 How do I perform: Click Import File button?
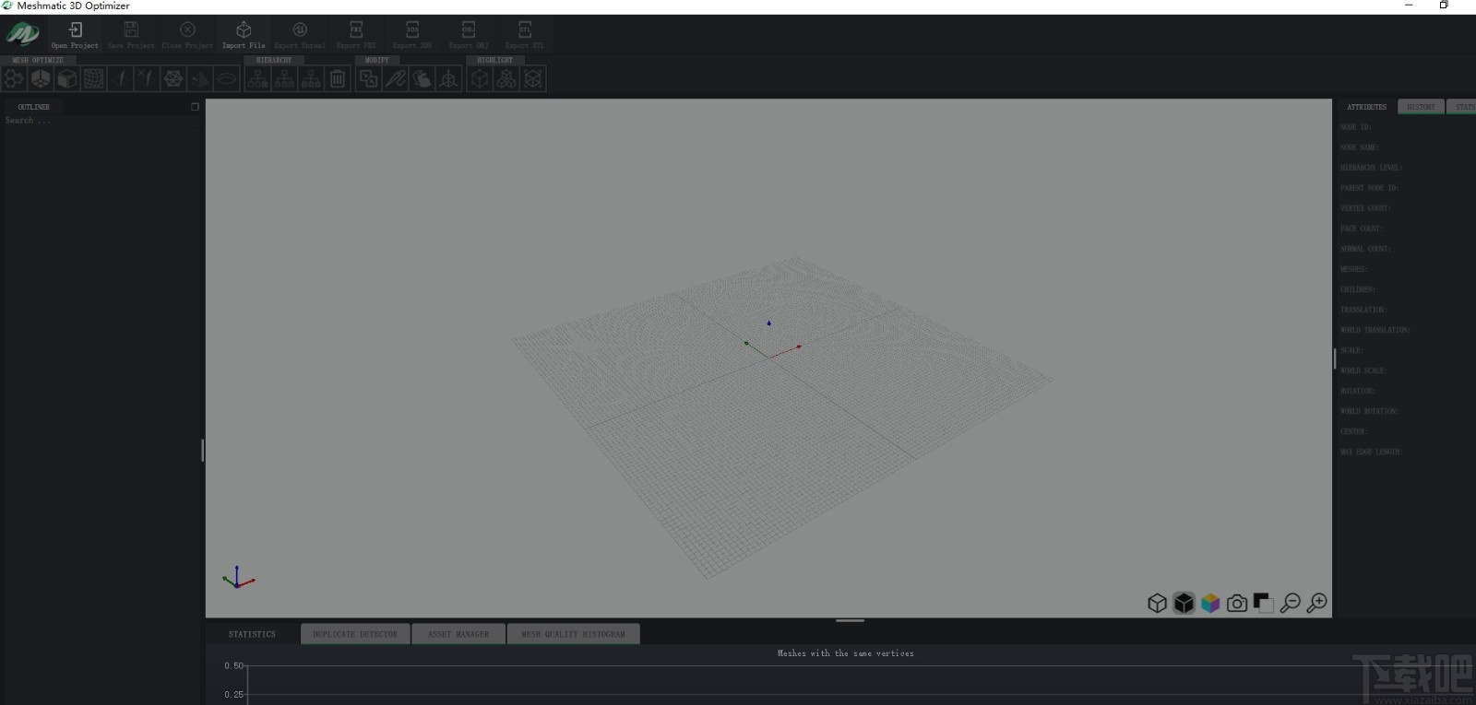pos(244,35)
